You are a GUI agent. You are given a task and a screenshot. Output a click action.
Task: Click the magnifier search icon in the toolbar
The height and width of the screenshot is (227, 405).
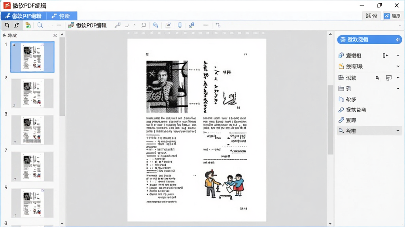coord(40,25)
